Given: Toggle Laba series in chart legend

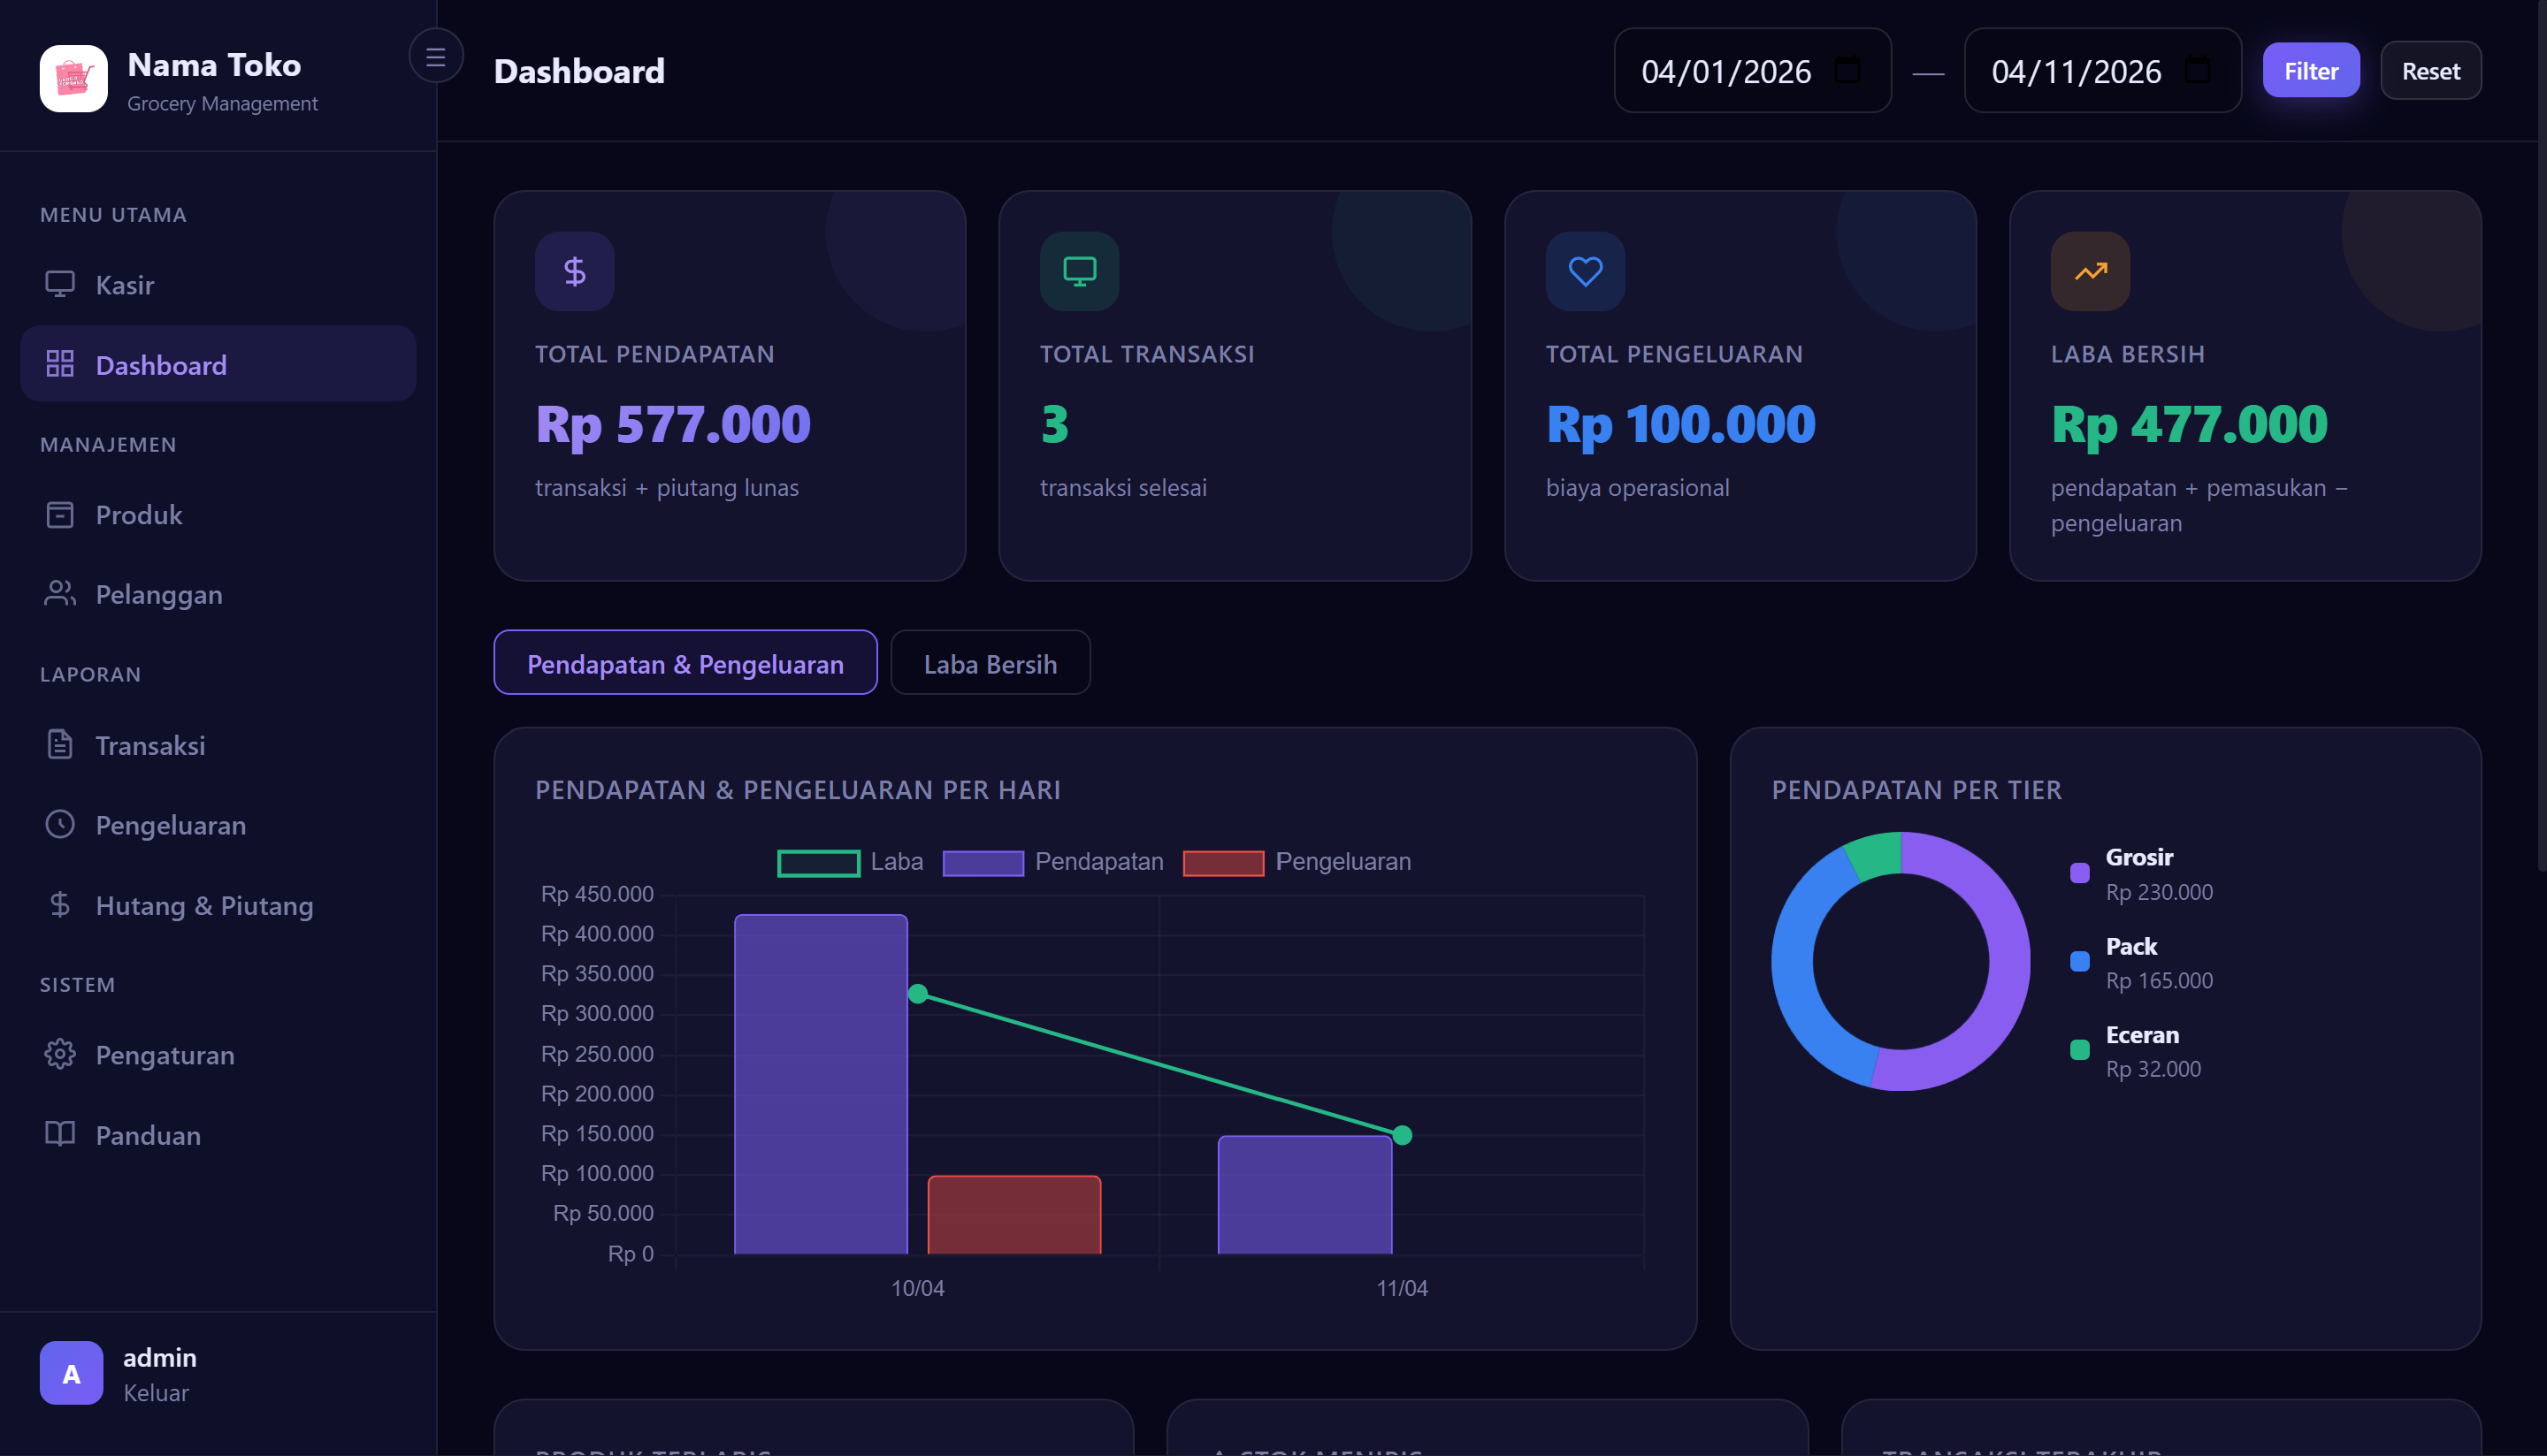Looking at the screenshot, I should (851, 862).
